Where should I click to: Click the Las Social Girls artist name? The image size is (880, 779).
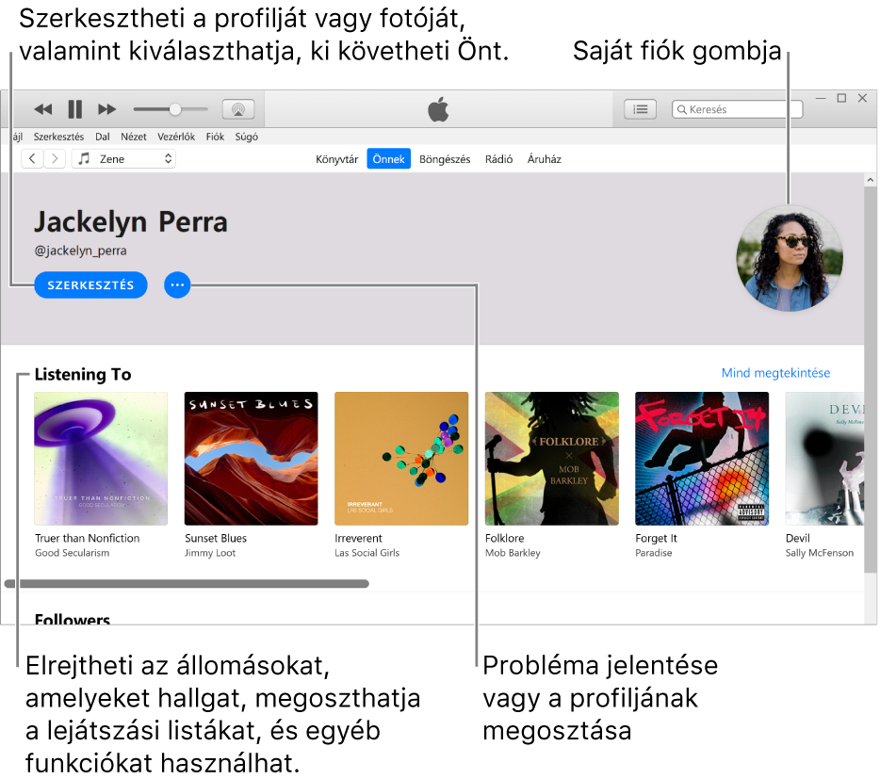[x=367, y=553]
